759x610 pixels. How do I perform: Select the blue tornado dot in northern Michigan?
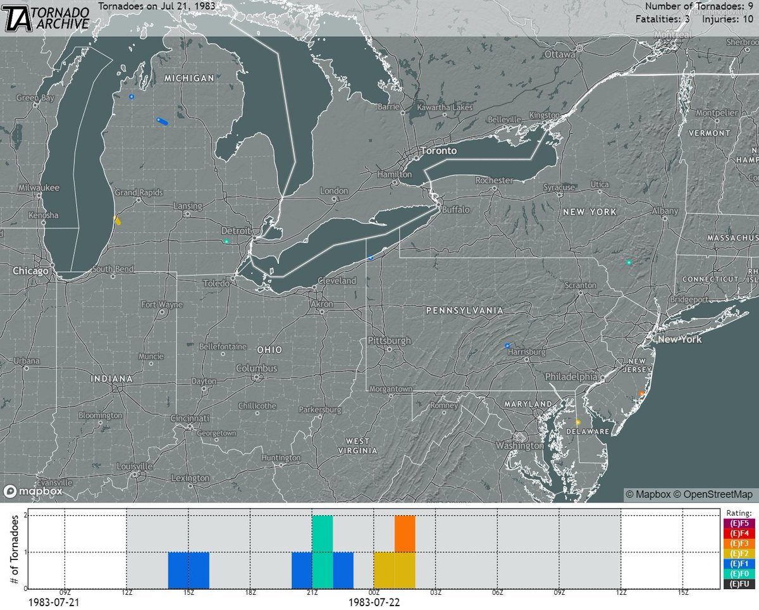pos(132,97)
